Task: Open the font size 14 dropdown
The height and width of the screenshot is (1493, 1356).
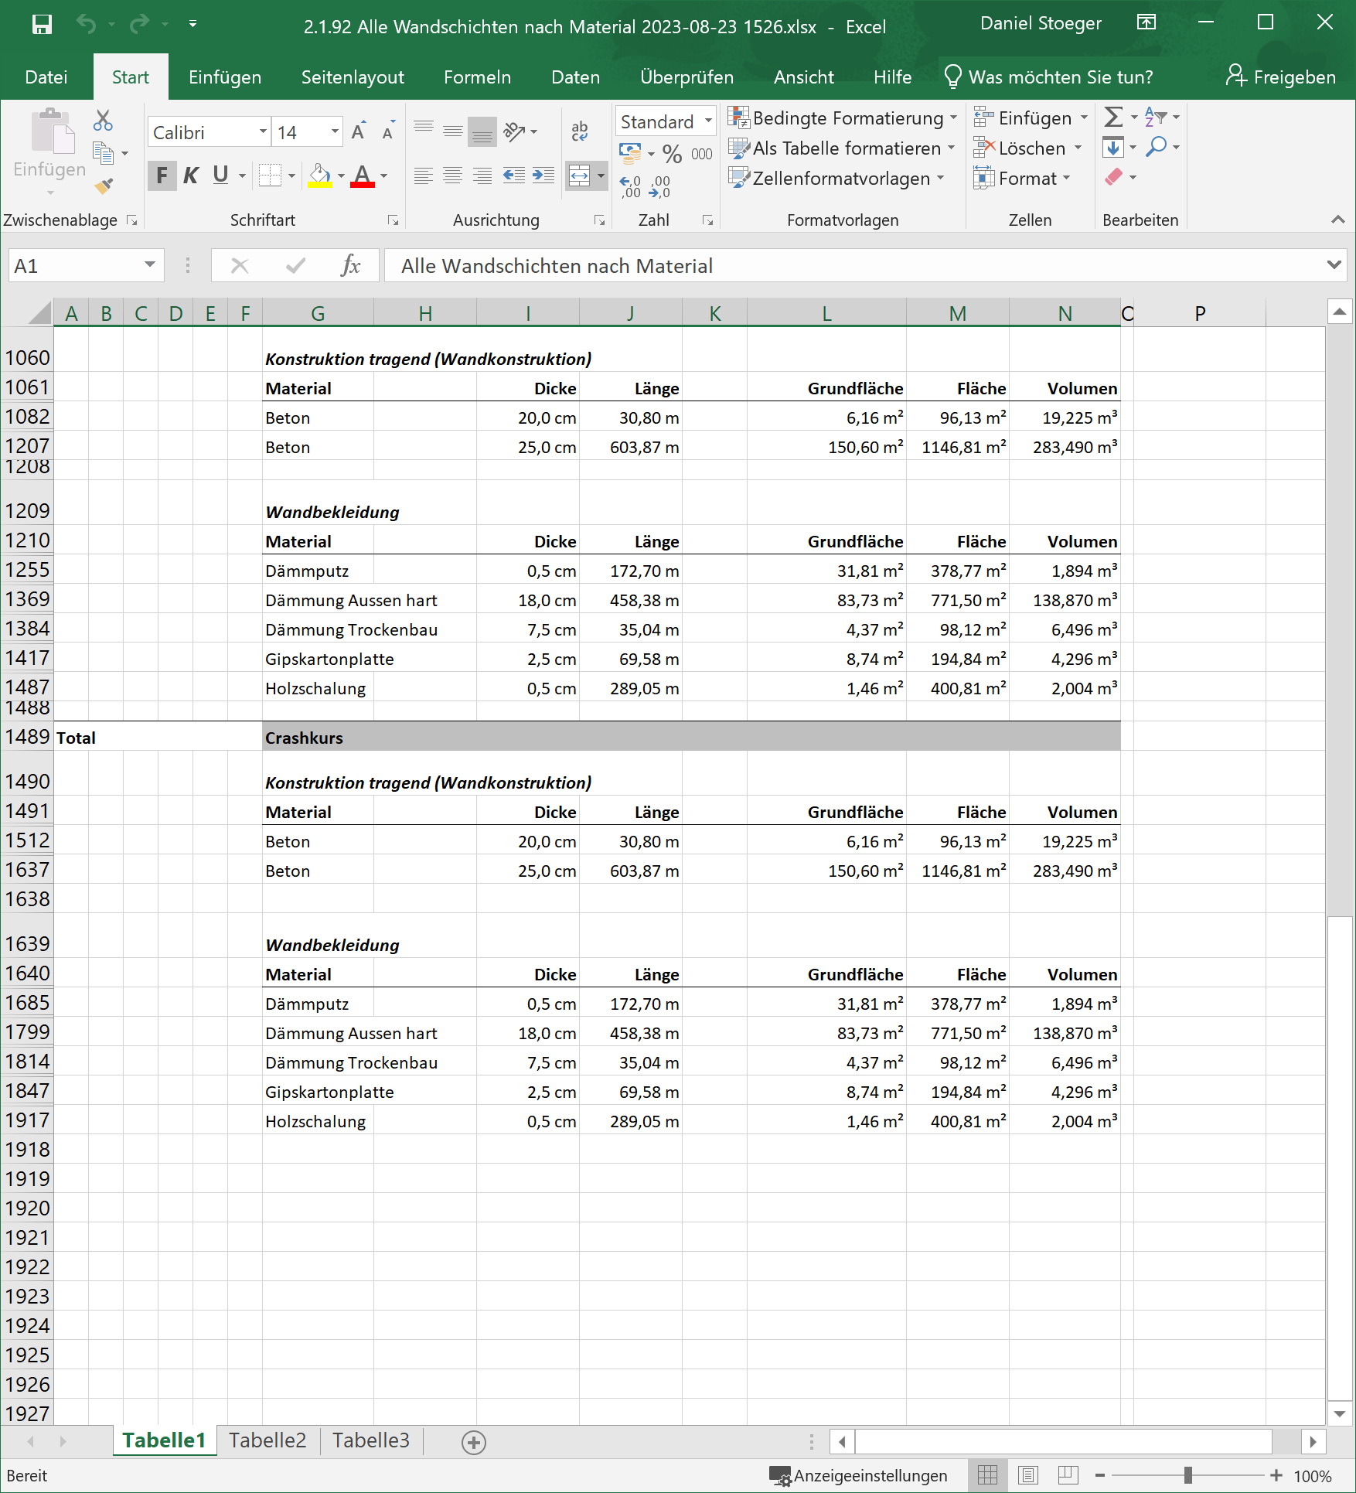Action: click(335, 131)
